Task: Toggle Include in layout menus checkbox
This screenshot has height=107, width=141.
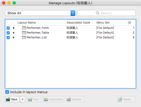Action: 7,92
